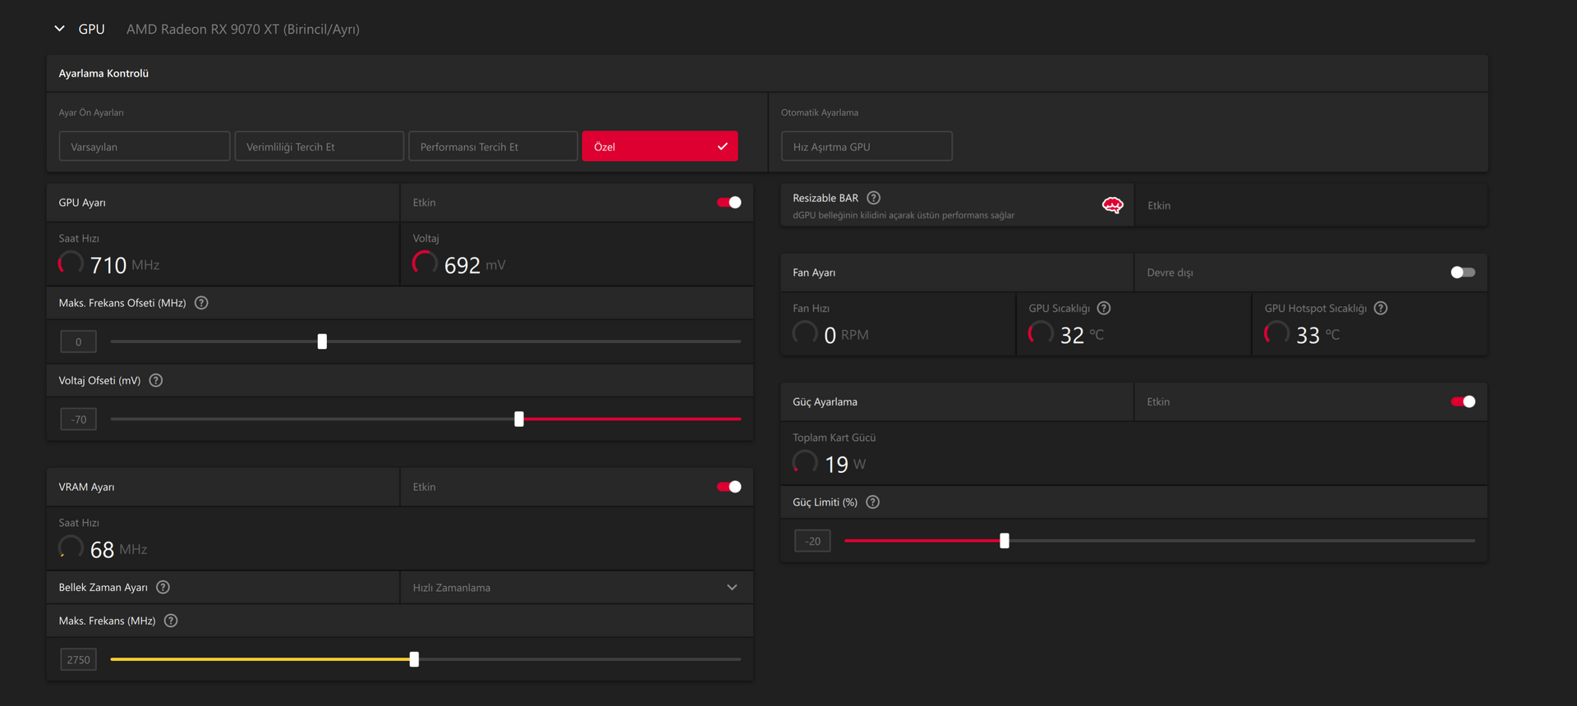Click the power limit field showing -20
This screenshot has height=706, width=1577.
[813, 541]
